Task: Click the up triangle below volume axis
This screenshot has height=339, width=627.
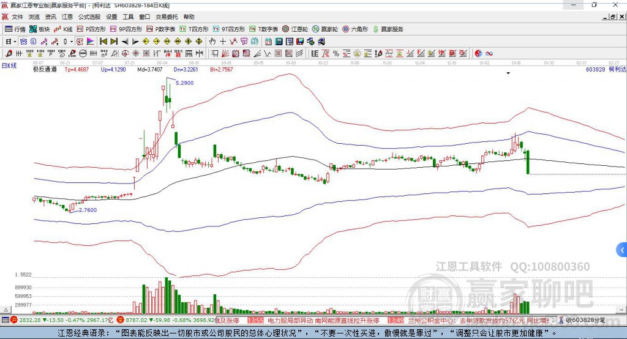Action: (x=6, y=310)
